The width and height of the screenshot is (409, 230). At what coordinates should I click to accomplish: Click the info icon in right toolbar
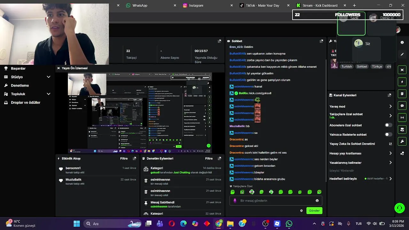(x=402, y=42)
